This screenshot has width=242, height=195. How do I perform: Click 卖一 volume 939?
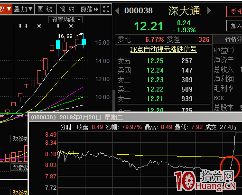coord(187,99)
